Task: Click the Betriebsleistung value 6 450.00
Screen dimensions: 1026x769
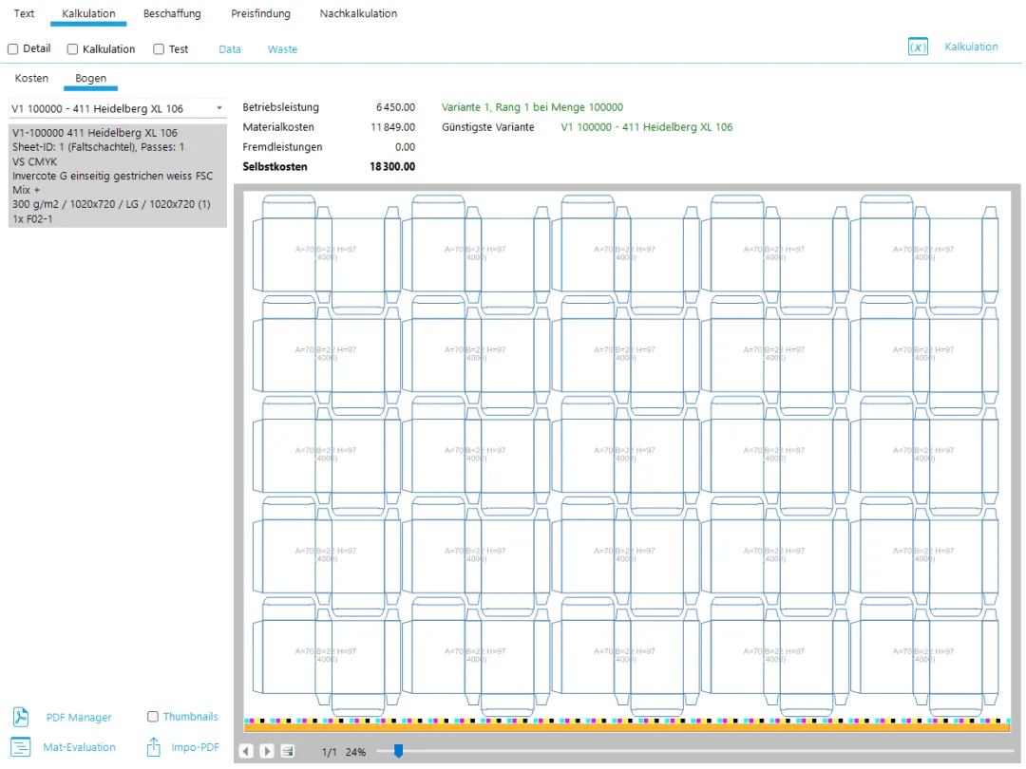Action: 395,107
